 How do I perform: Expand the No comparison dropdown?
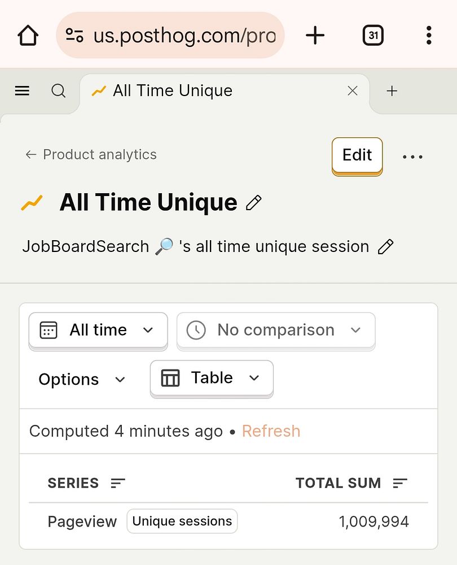276,330
